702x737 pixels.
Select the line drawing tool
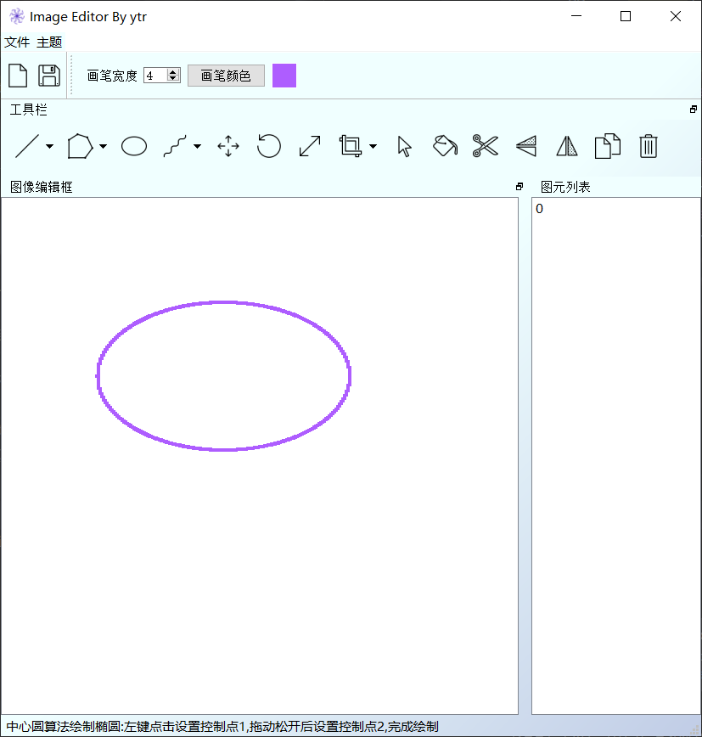click(27, 146)
